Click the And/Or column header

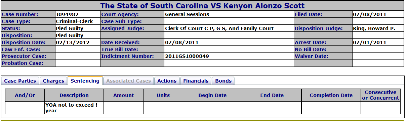pyautogui.click(x=25, y=95)
